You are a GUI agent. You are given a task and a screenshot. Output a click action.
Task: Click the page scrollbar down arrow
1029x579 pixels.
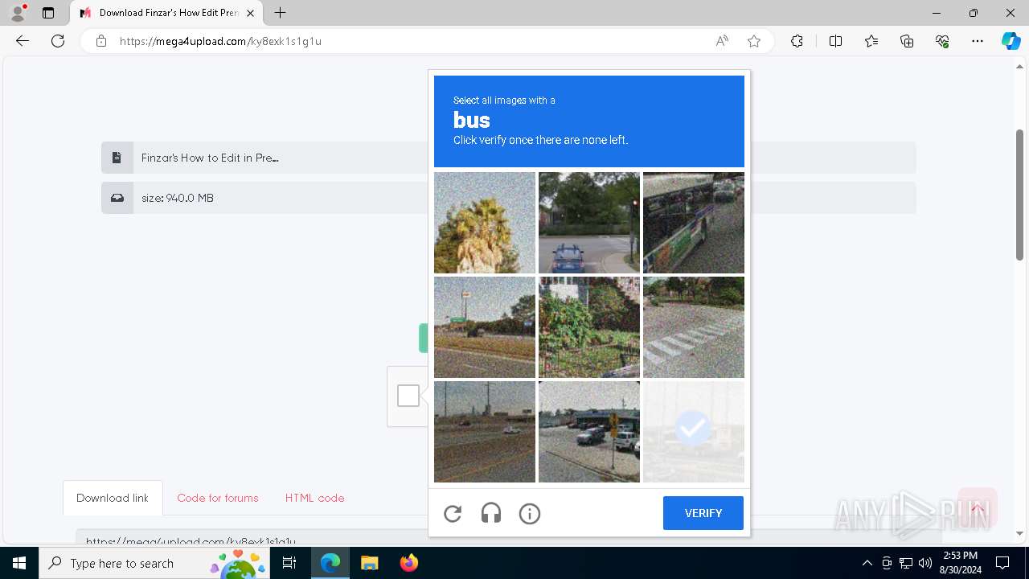click(x=1019, y=533)
